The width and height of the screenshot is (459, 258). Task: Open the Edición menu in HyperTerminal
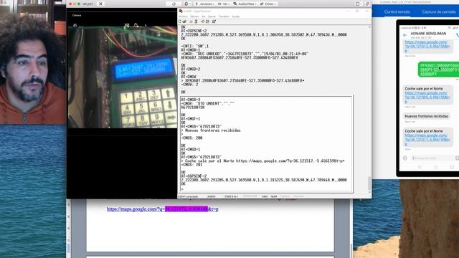click(194, 16)
